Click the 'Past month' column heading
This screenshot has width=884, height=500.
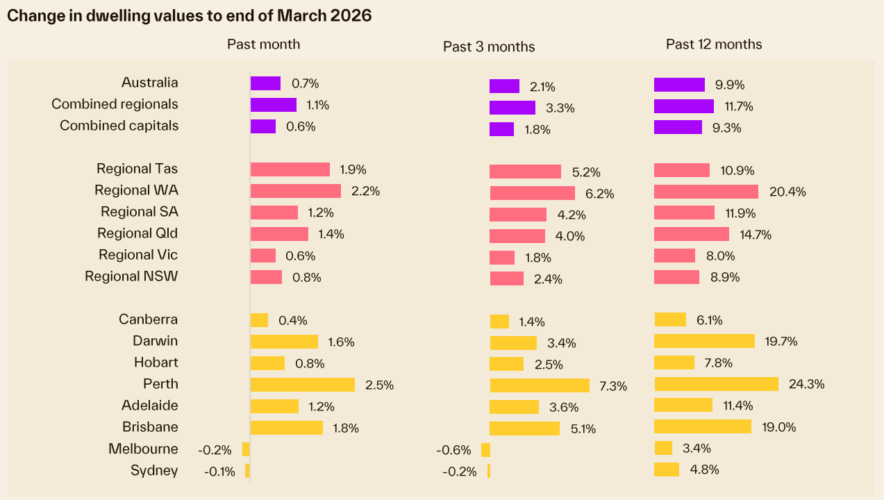click(x=263, y=44)
